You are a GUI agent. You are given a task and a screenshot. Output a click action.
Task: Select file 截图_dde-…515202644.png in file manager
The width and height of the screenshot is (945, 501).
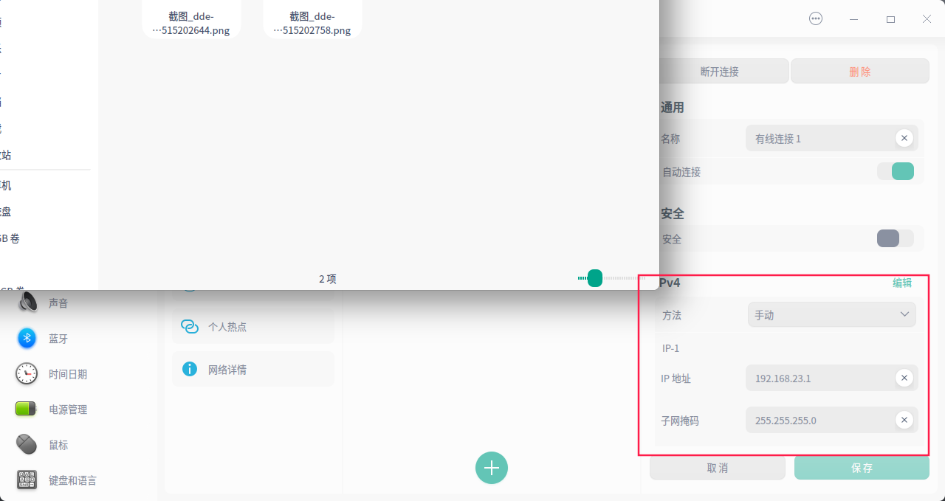coord(191,24)
